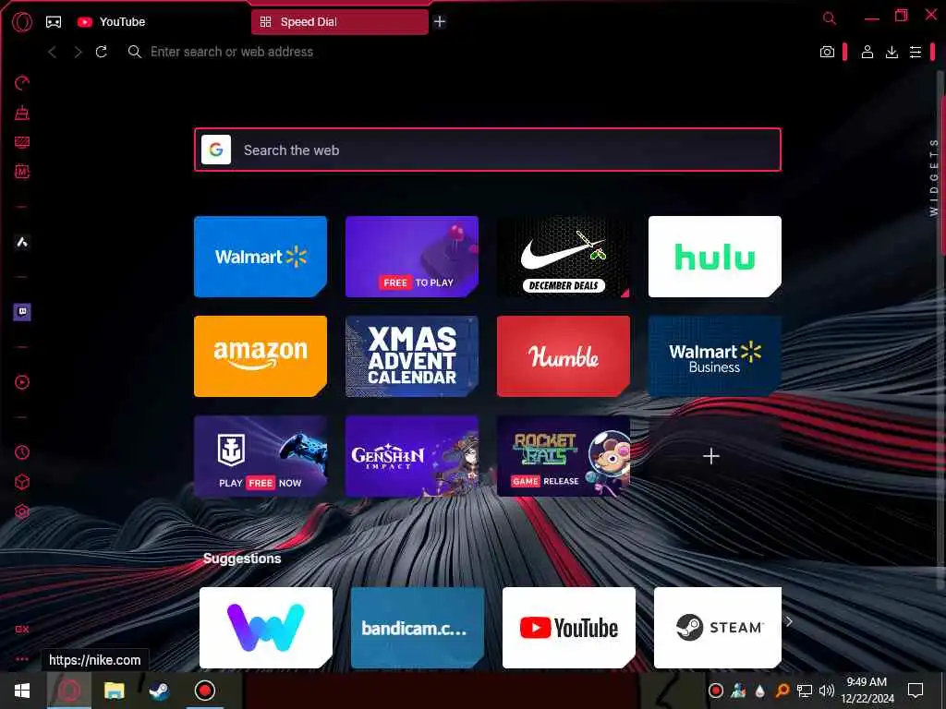Open Aria AI in sidebar
Viewport: 946px width, 709px height.
22,243
